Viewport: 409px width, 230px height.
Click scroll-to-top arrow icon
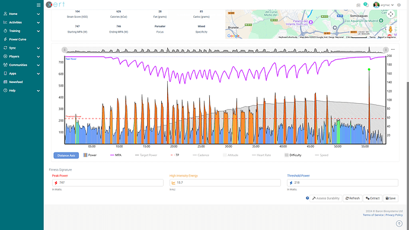point(399,223)
